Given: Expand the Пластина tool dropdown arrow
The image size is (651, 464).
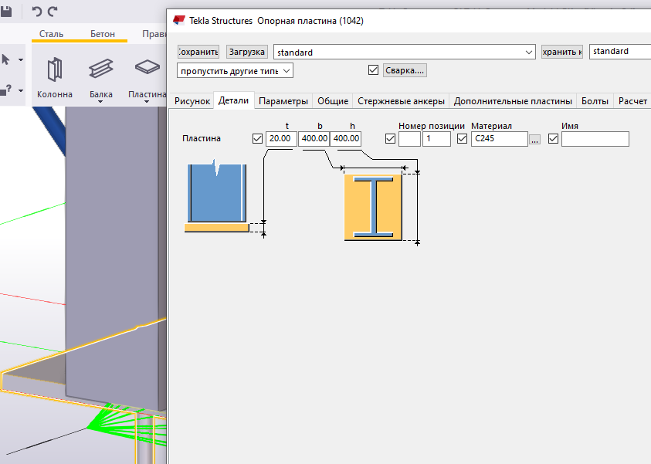Looking at the screenshot, I should (x=147, y=102).
